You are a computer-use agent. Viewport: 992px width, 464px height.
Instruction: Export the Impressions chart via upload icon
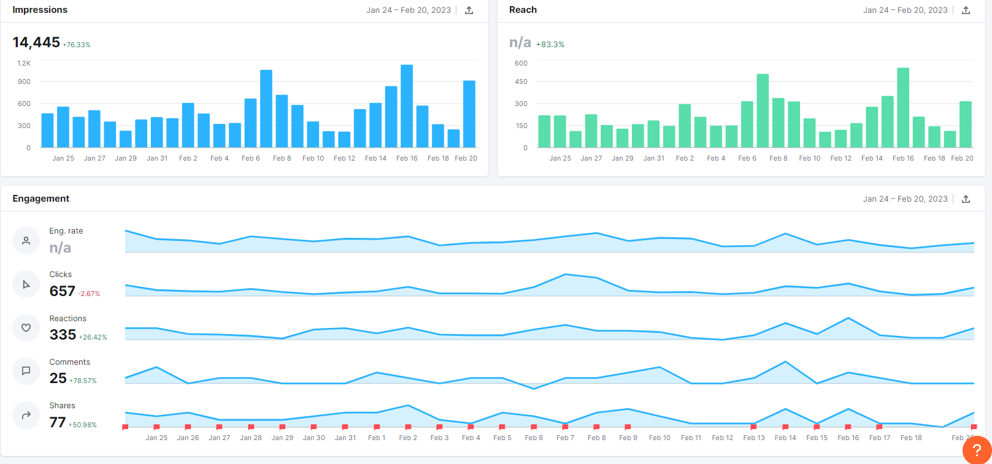(x=469, y=10)
